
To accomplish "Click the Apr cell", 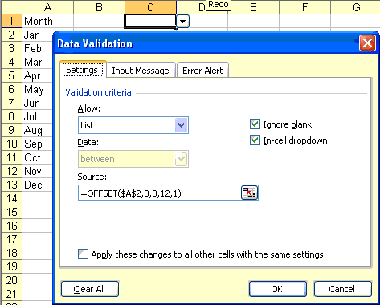I will coord(38,76).
